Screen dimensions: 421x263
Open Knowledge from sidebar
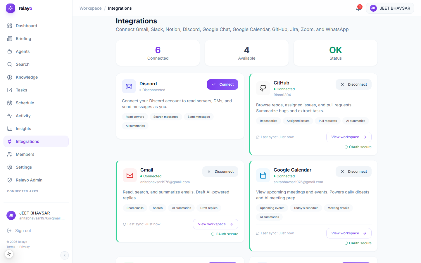[36, 77]
